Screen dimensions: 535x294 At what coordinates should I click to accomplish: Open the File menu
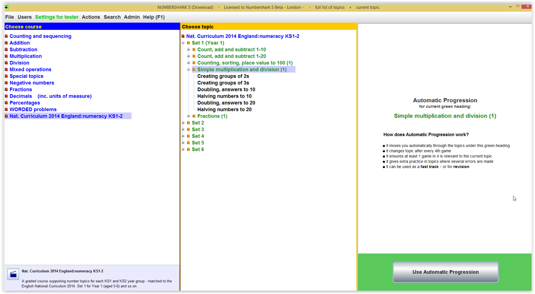point(9,17)
